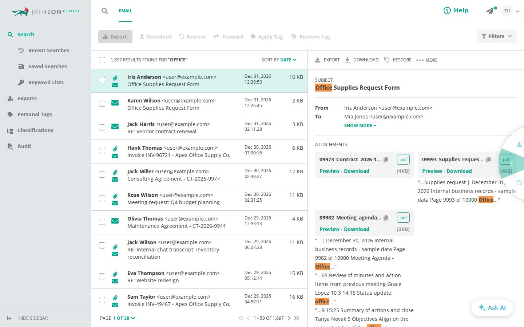
Task: Click Restore in the preview pane toolbar
Action: (398, 60)
